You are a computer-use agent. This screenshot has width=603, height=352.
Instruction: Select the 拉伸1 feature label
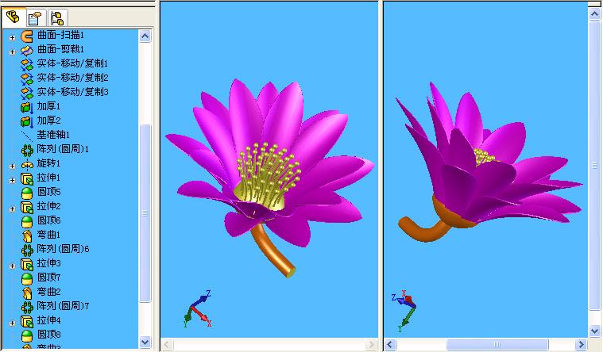pyautogui.click(x=48, y=178)
